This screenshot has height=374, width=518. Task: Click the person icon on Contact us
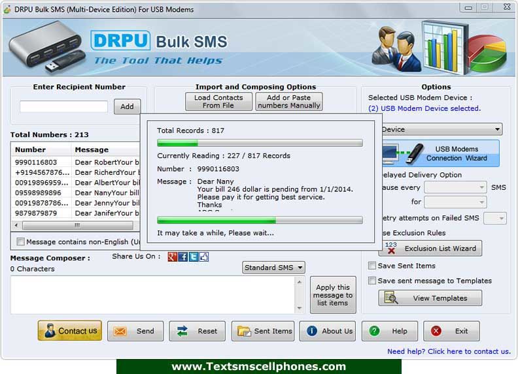(50, 330)
